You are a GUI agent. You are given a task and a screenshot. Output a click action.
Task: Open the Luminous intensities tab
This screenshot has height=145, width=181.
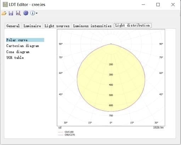tap(92, 26)
